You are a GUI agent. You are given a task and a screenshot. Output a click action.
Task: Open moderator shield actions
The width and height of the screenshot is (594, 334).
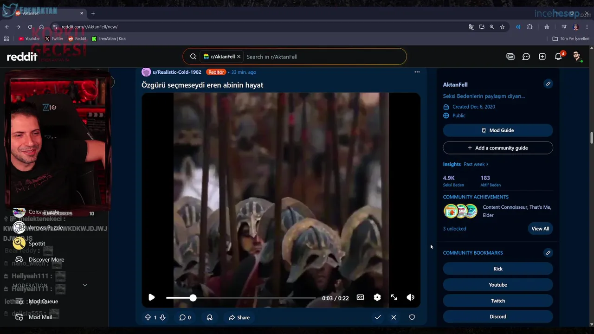[x=412, y=317]
